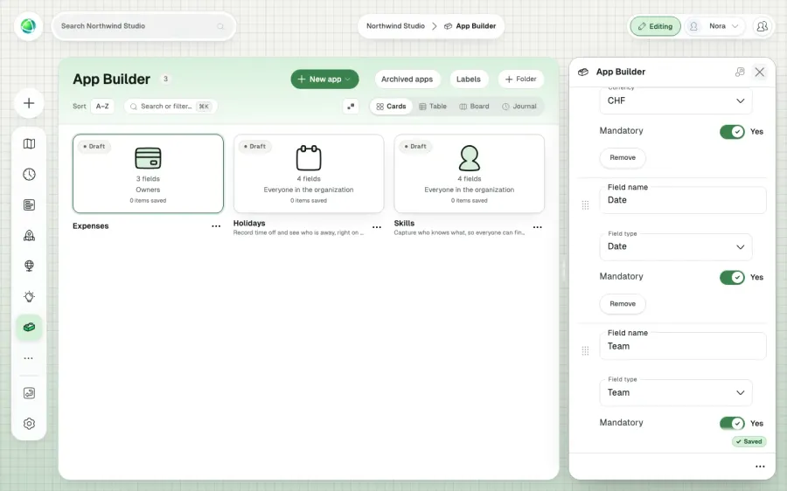Click the Expenses app title
The width and height of the screenshot is (787, 491).
point(91,226)
